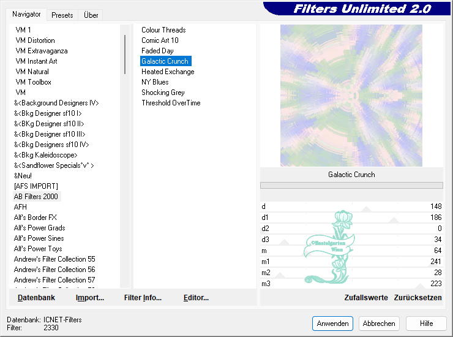453x337 pixels.
Task: Click the filter preview image
Action: 351,96
